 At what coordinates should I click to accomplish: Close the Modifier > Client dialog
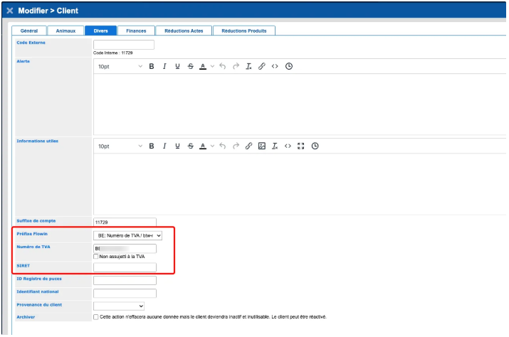coord(9,11)
